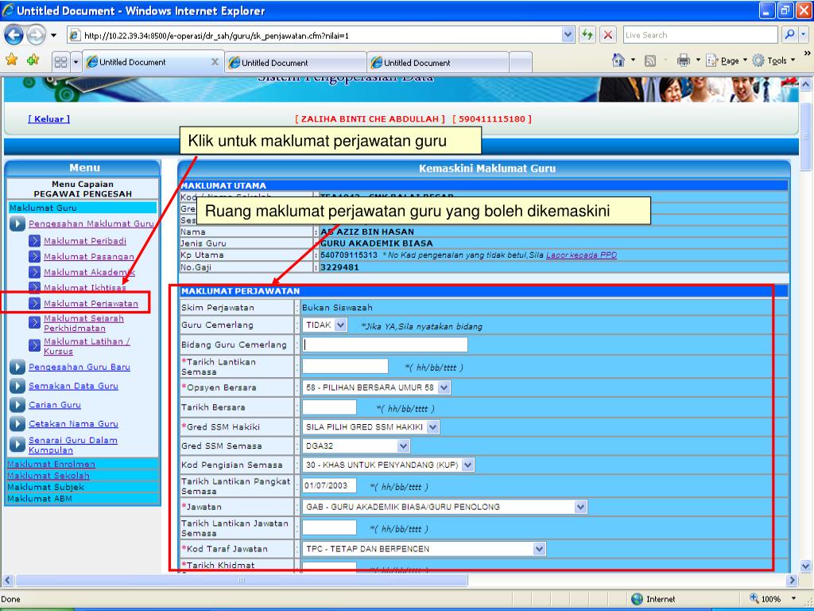Click the Lapor kepada PPD link
The height and width of the screenshot is (611, 814).
(581, 255)
